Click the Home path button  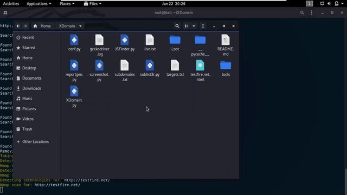pos(42,26)
